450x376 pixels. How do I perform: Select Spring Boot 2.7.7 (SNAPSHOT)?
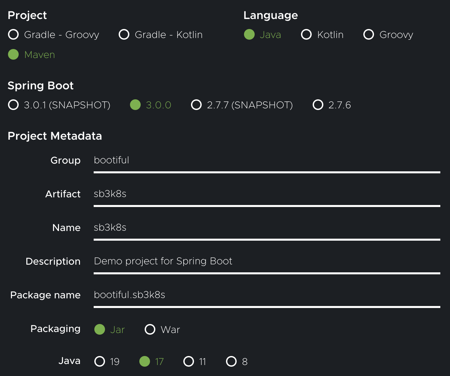pyautogui.click(x=196, y=105)
